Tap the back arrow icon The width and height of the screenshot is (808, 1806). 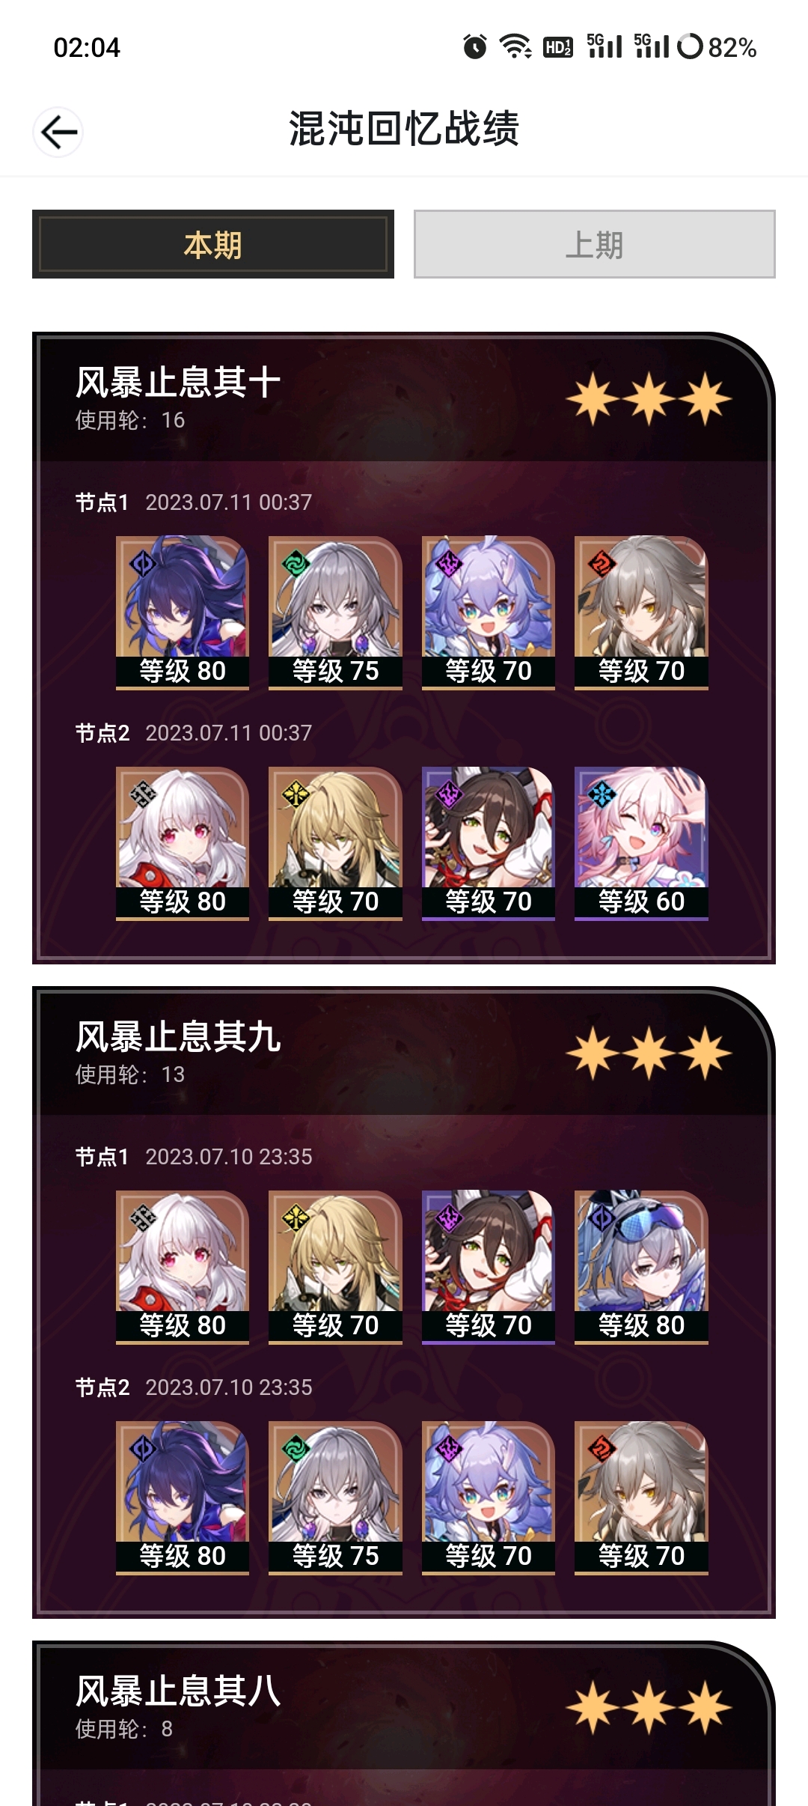click(58, 133)
